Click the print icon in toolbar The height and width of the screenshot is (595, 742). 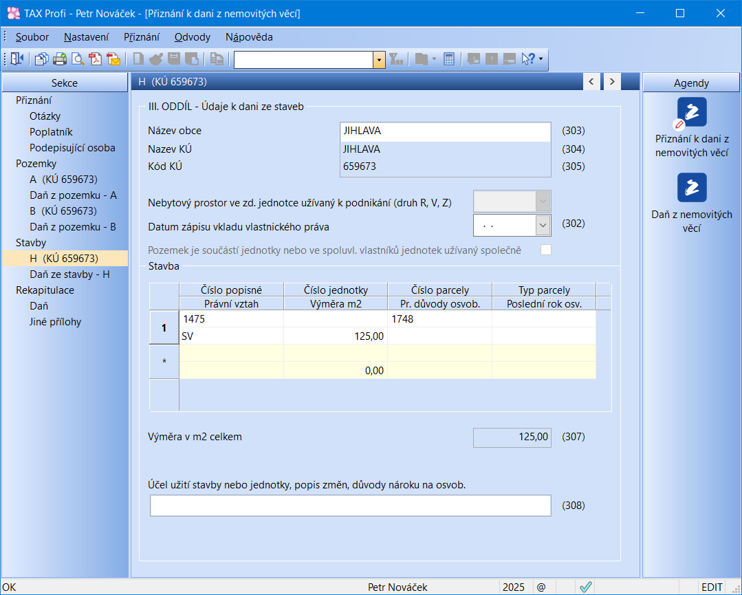click(x=60, y=60)
